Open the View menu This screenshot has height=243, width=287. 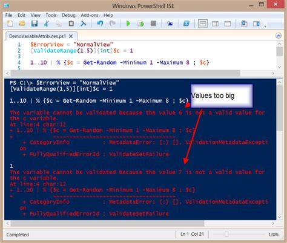35,15
